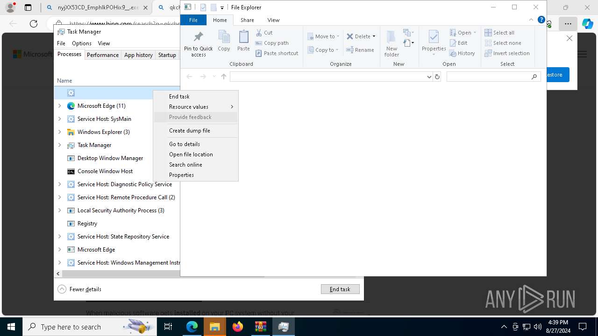The image size is (598, 336).
Task: Expand Local Security Authority Process (3)
Action: [x=60, y=210]
